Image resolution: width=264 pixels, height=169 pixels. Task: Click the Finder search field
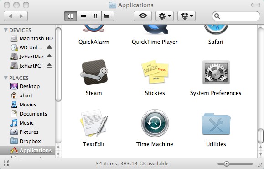click(236, 16)
